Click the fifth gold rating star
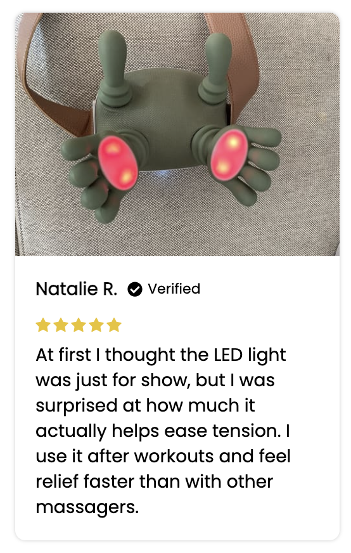The height and width of the screenshot is (553, 351). point(114,325)
